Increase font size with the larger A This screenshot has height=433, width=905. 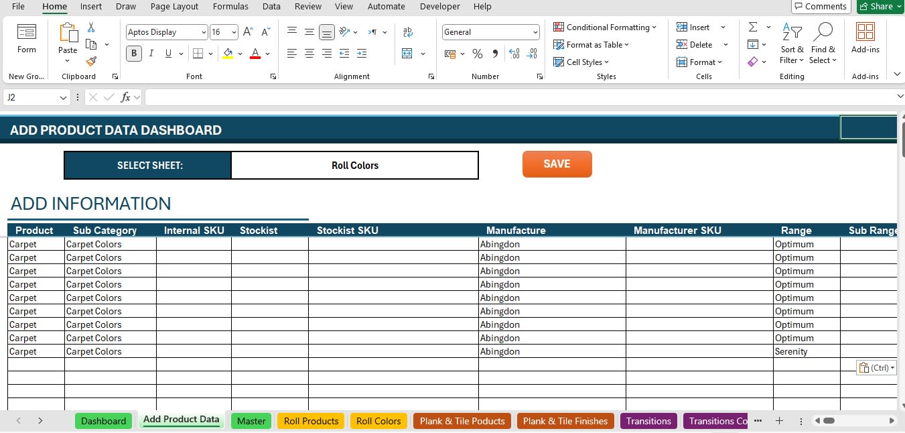pyautogui.click(x=248, y=32)
